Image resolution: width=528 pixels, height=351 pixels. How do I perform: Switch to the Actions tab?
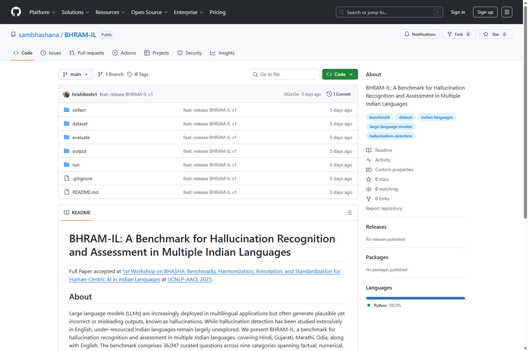tap(124, 53)
